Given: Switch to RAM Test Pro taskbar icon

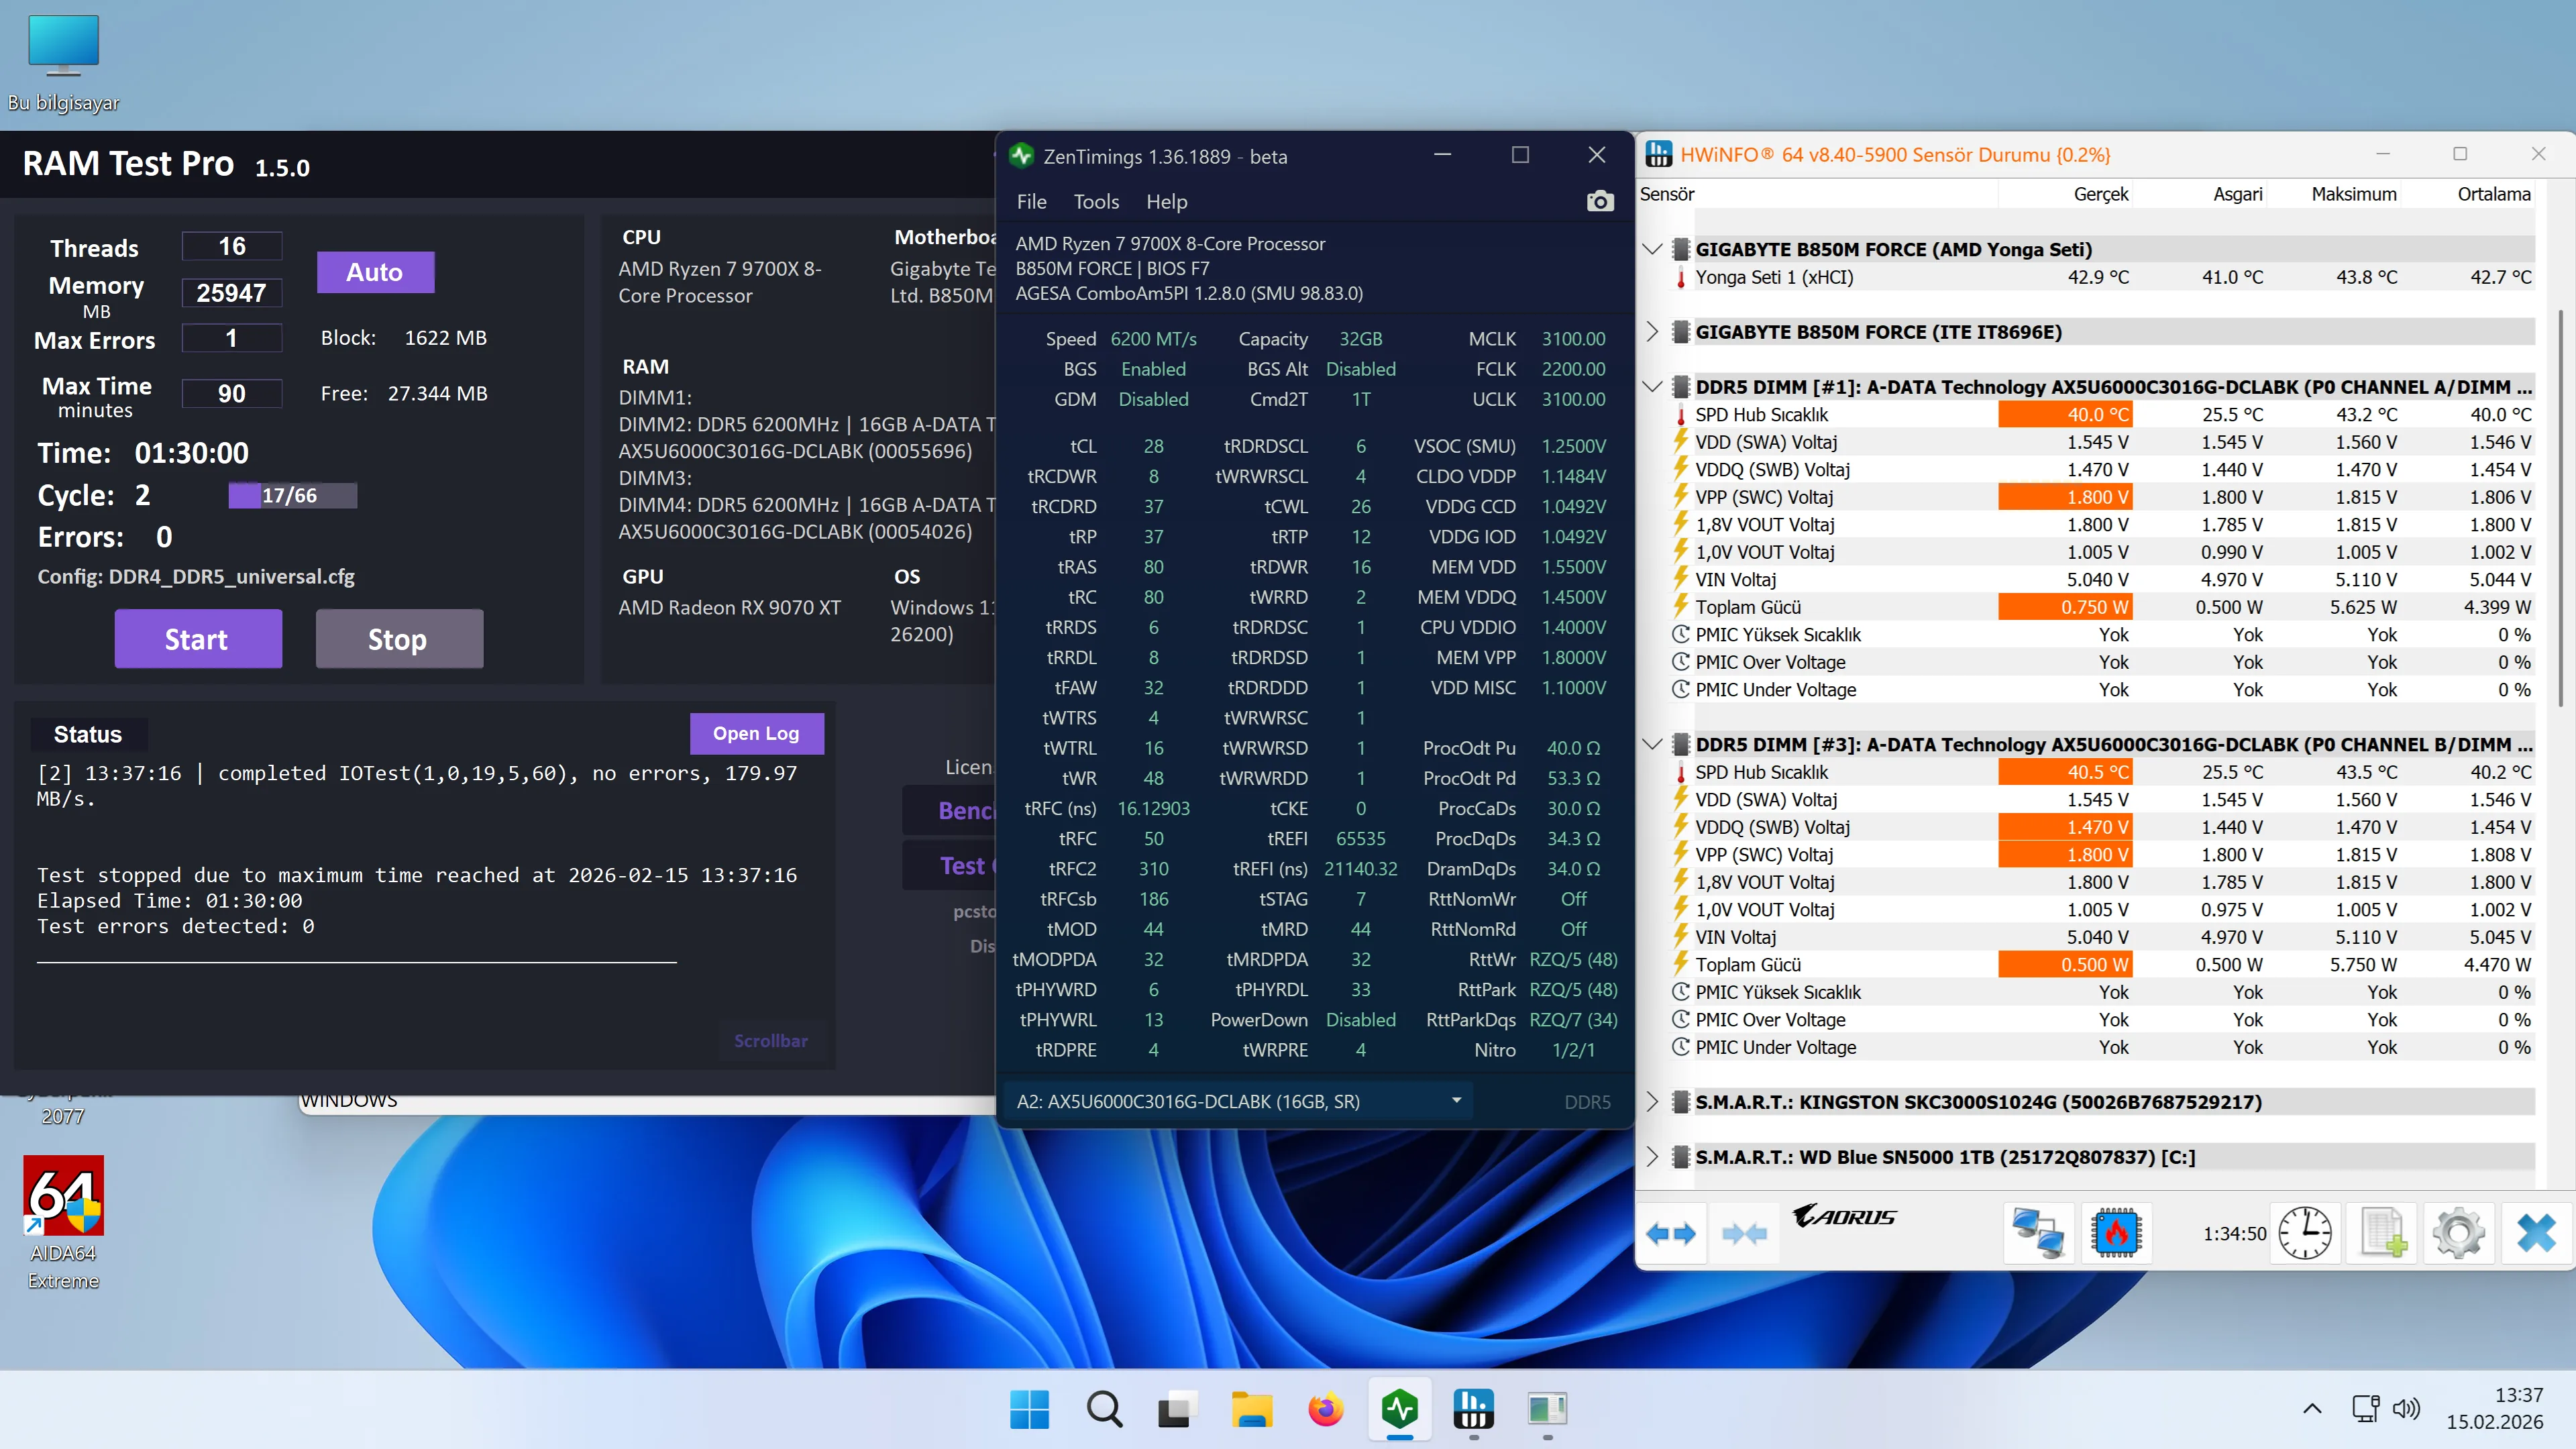Looking at the screenshot, I should [x=1548, y=1409].
